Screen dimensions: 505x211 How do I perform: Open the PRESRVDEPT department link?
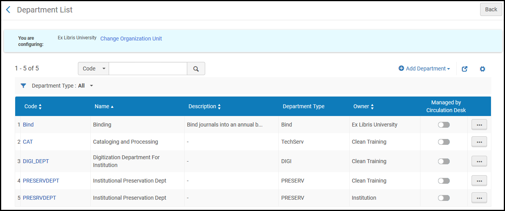point(39,198)
